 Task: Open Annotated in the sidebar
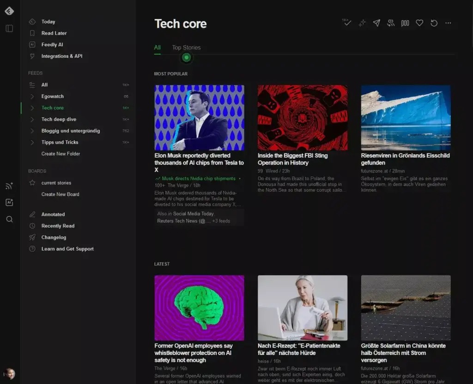[x=53, y=214]
